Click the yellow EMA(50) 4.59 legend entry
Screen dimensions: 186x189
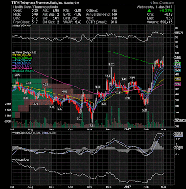coord(22,55)
